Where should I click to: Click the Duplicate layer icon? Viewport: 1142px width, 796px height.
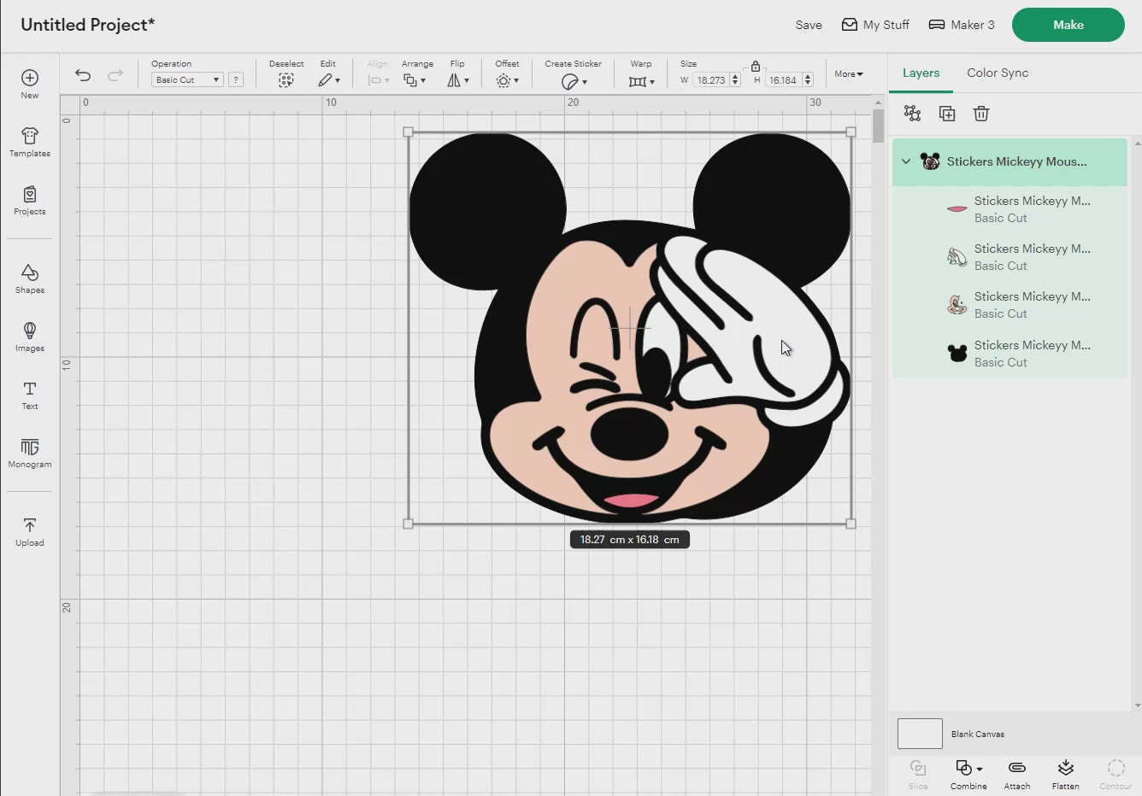(947, 114)
